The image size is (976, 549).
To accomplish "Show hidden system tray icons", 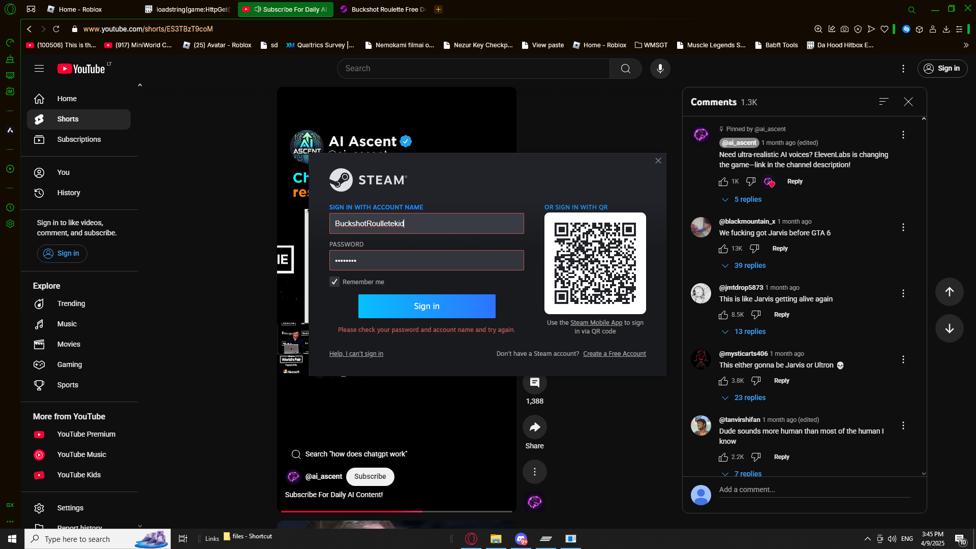I will pos(867,539).
